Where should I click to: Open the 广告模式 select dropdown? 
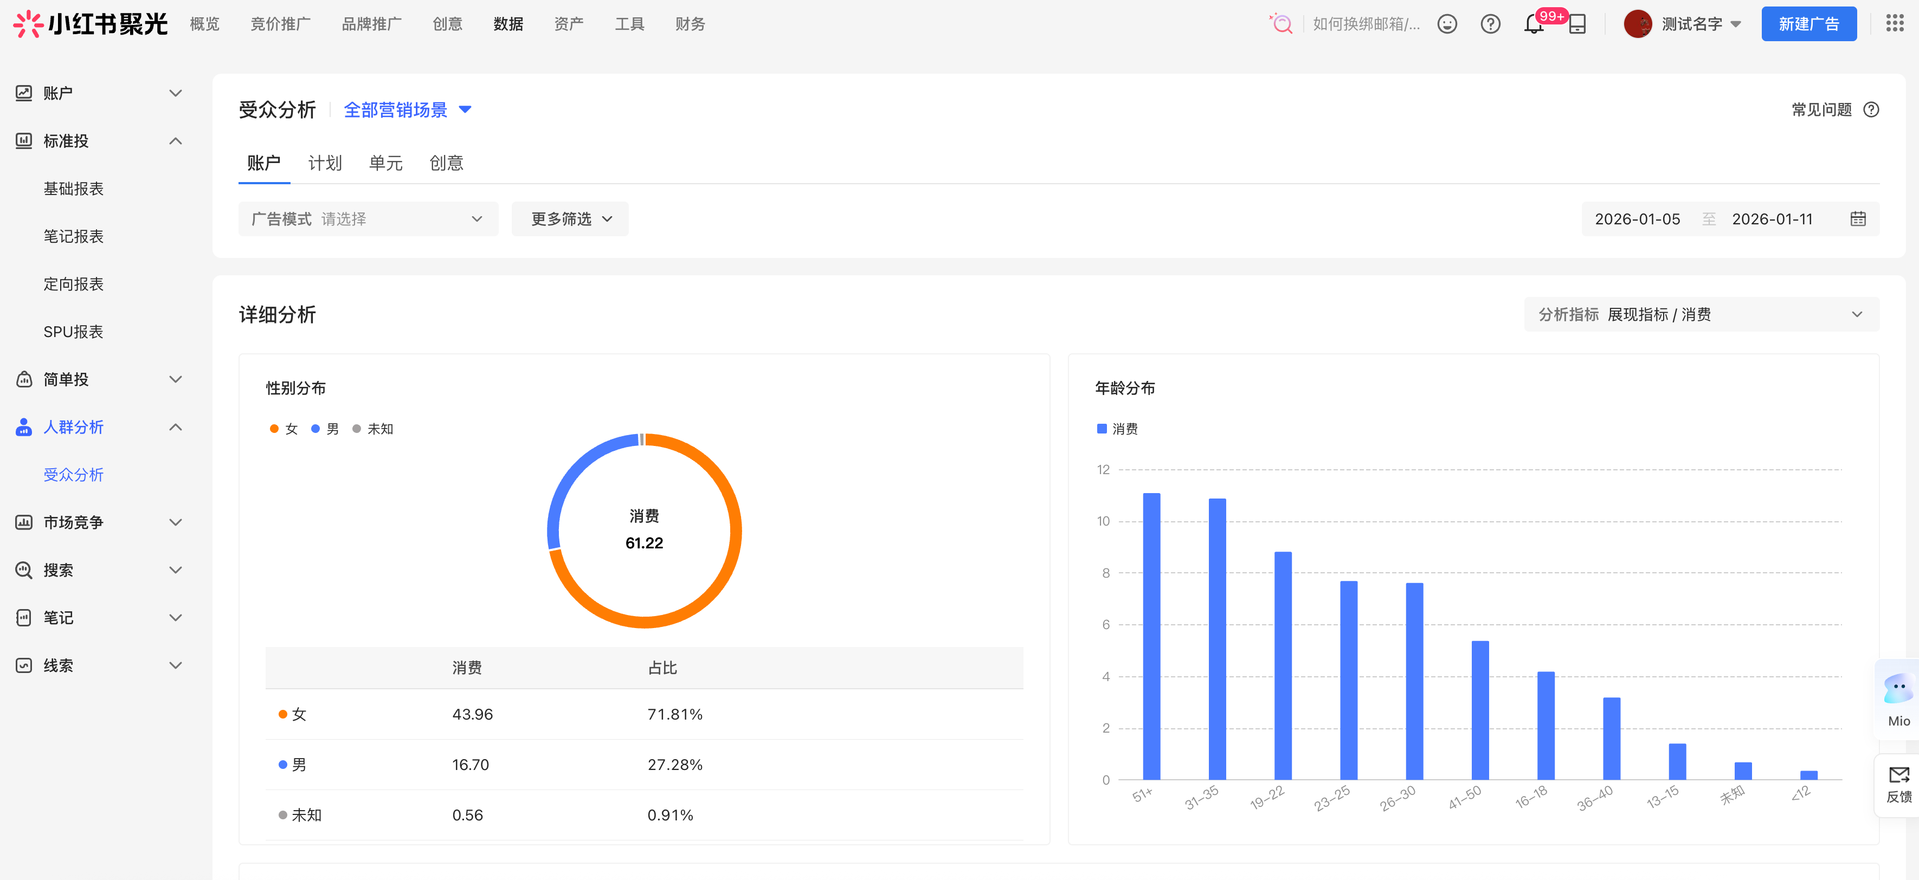click(368, 219)
